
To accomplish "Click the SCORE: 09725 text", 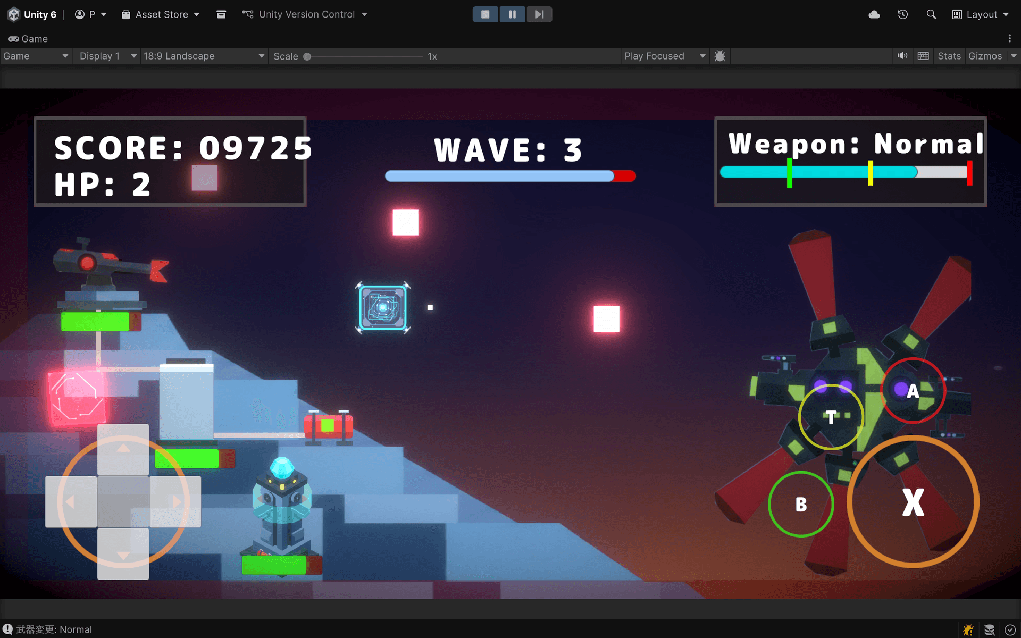I will [184, 148].
